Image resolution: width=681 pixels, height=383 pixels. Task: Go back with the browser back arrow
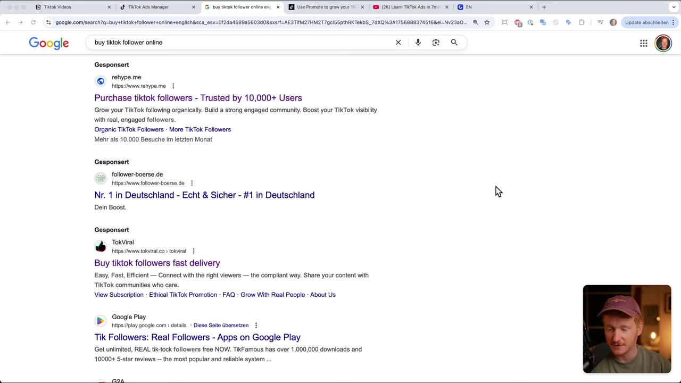coord(7,22)
